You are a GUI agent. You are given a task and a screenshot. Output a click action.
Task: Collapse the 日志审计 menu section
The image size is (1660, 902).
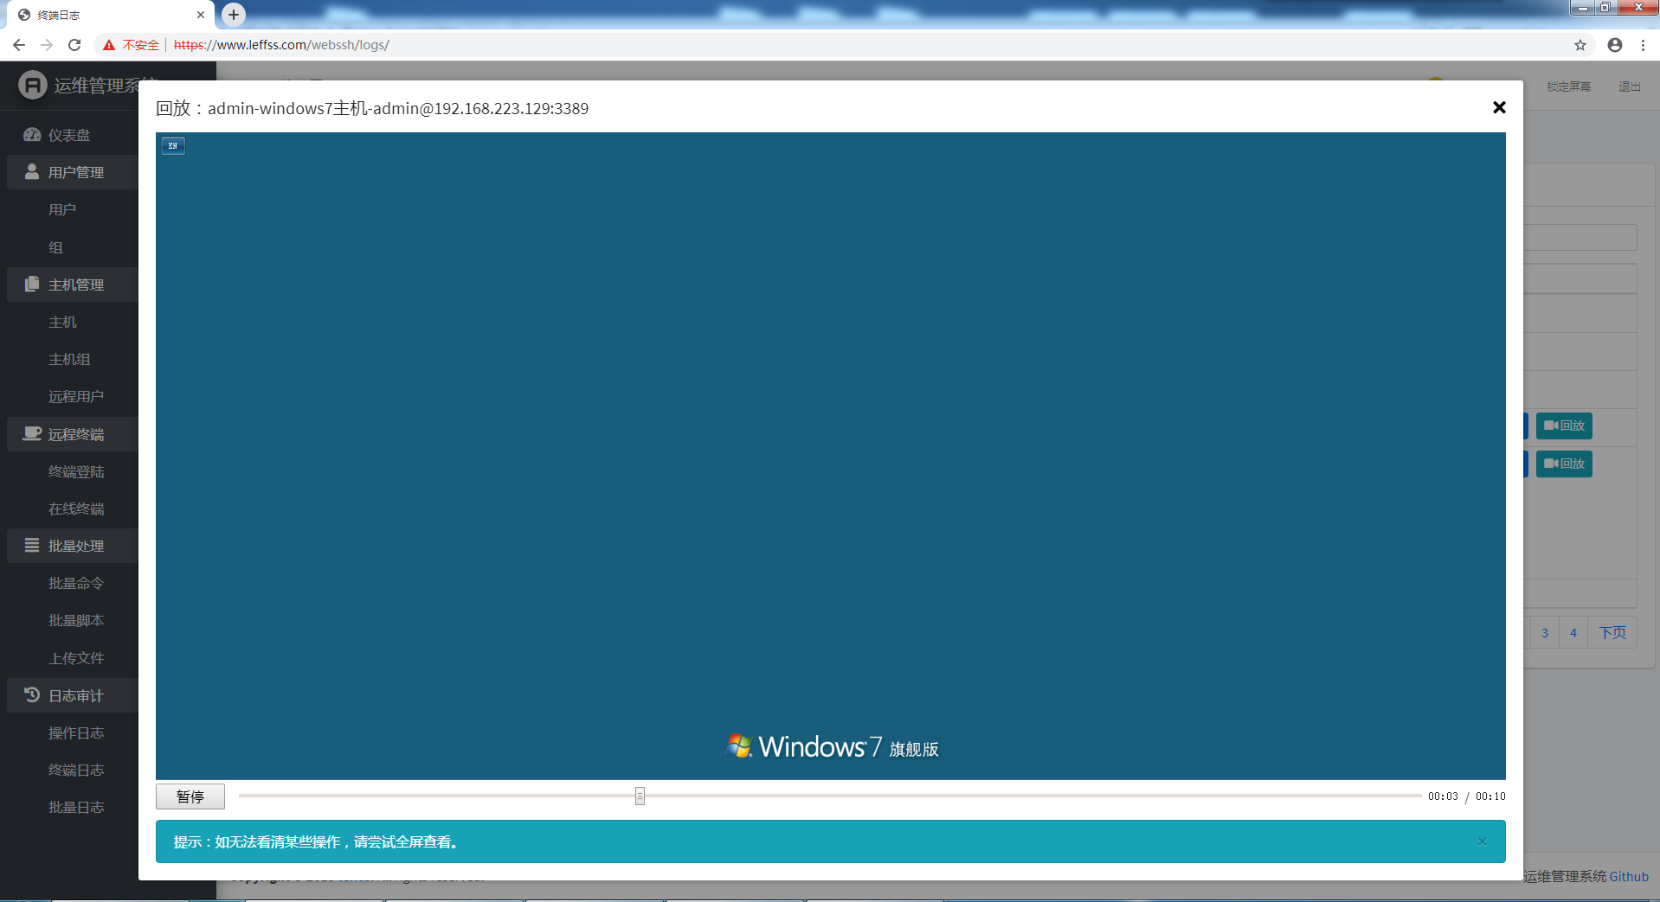(73, 695)
